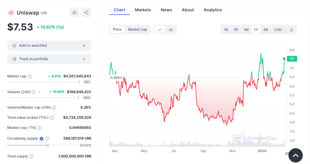Image resolution: width=310 pixels, height=164 pixels.
Task: Click the Total supply info icon
Action: coord(31,156)
